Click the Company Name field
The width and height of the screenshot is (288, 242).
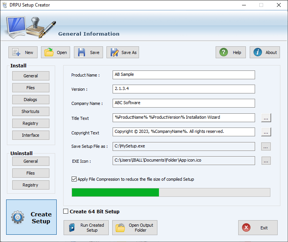[x=184, y=103]
